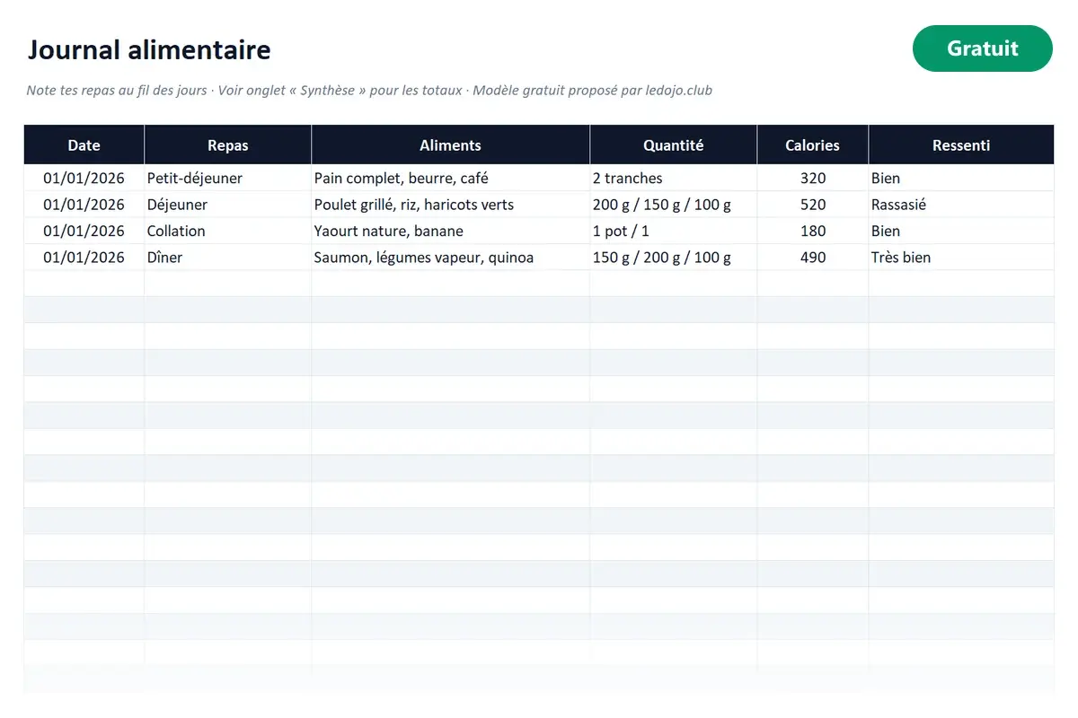Select the Poulet grillé, riz, haricots verts cell
This screenshot has height=718, width=1078.
[x=450, y=205]
